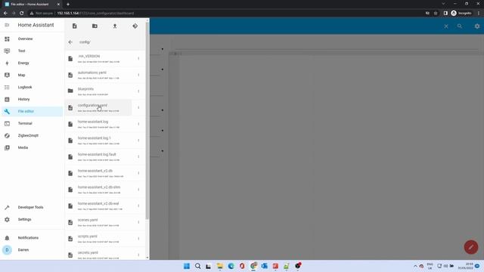Open home-assistant_v2.db file
The height and width of the screenshot is (272, 484).
pos(99,173)
